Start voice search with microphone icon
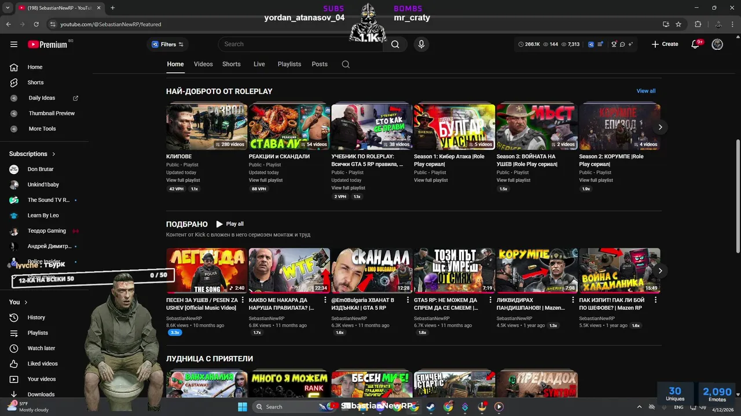The width and height of the screenshot is (741, 416). point(421,44)
